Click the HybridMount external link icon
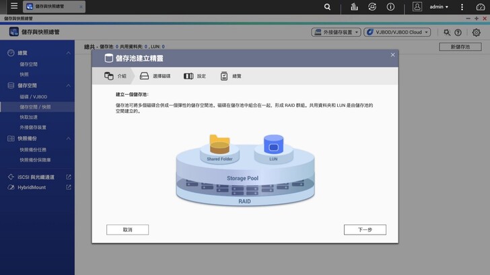Screen dimensions: 490x275 [69, 188]
